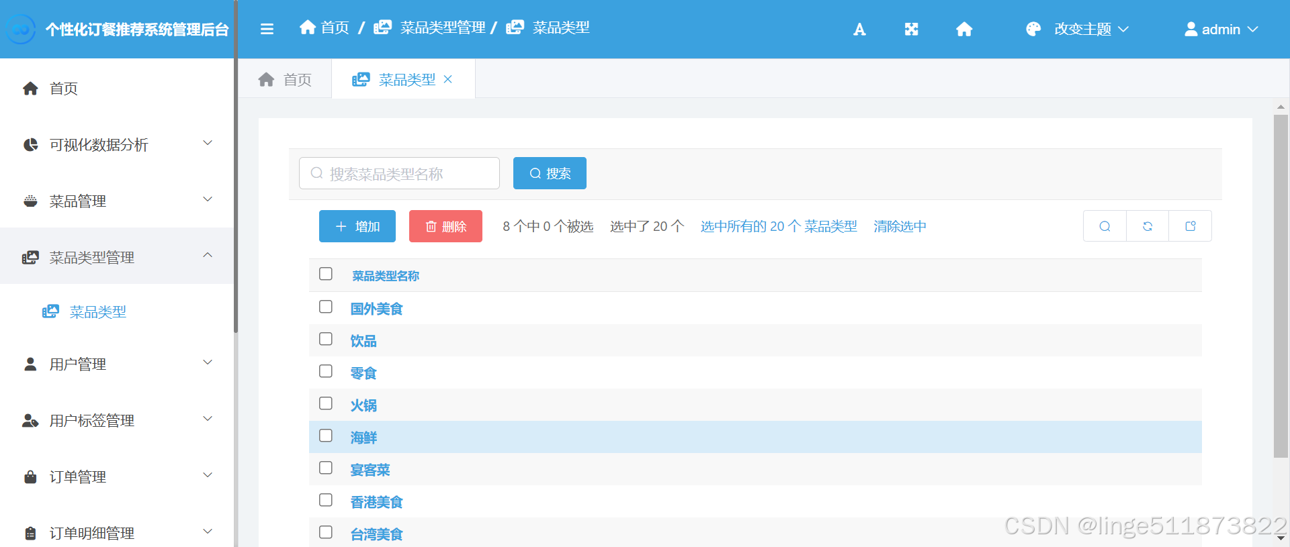Click the system logo icon
1290x547 pixels.
tap(21, 29)
